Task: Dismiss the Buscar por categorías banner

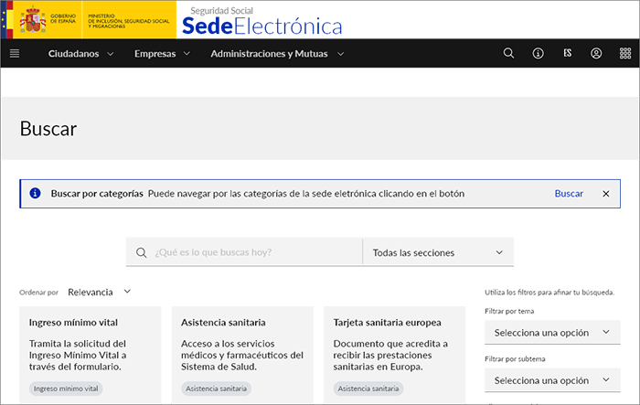Action: click(x=605, y=194)
